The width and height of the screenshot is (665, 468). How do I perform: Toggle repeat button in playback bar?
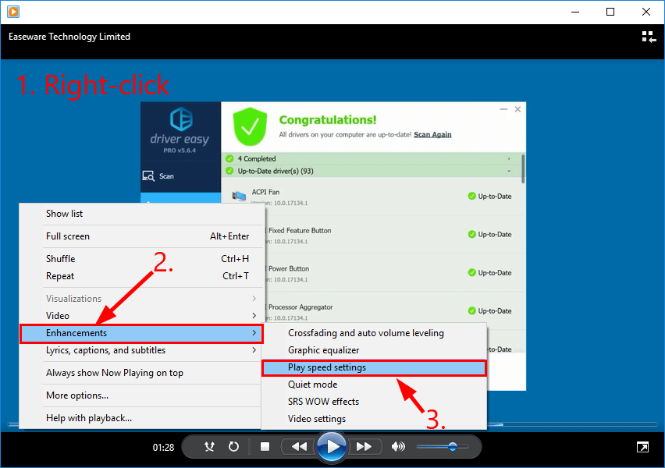coord(233,446)
